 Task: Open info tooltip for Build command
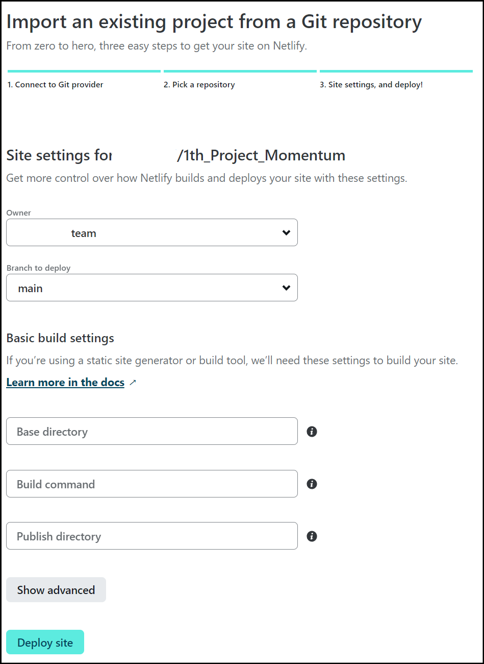312,484
